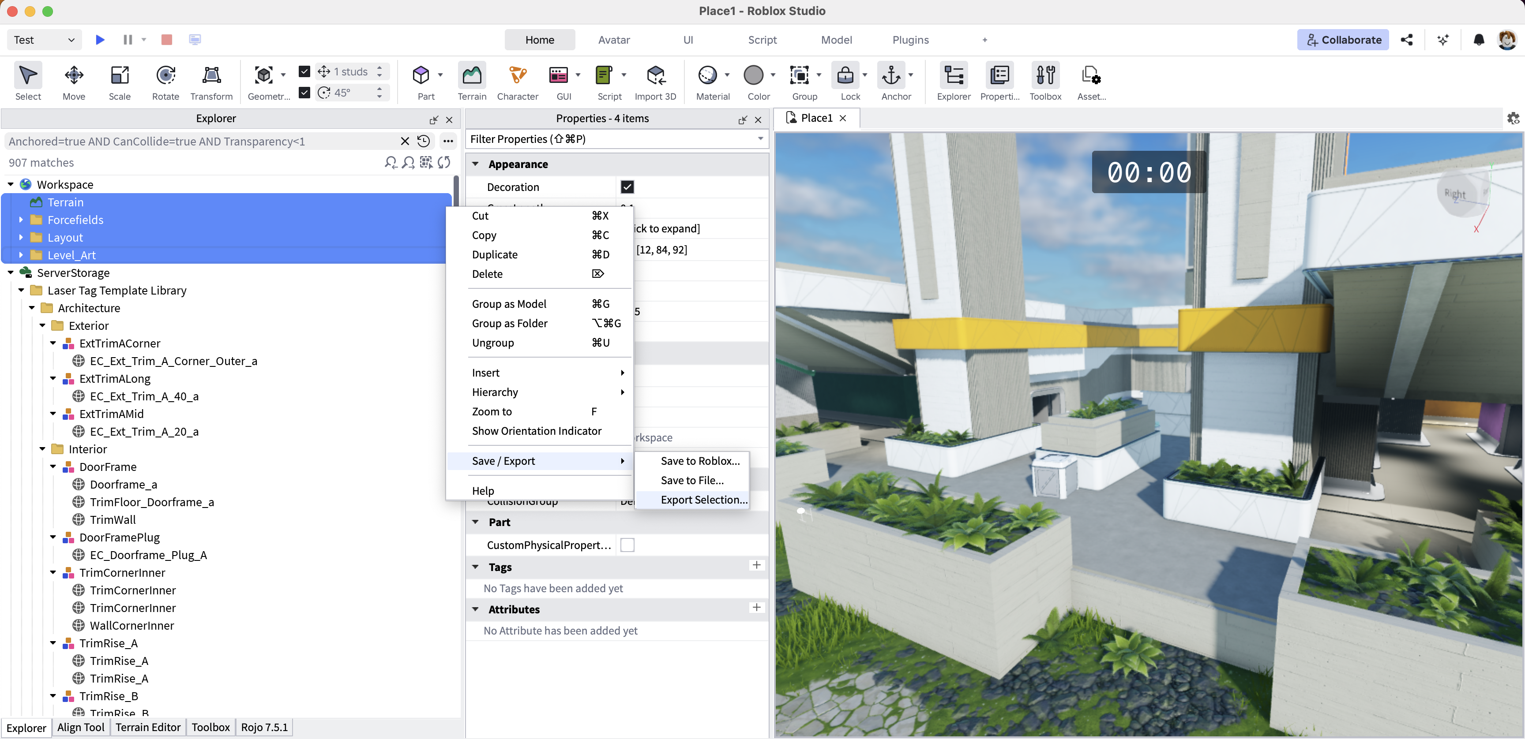Open the Insert submenu

coord(539,373)
